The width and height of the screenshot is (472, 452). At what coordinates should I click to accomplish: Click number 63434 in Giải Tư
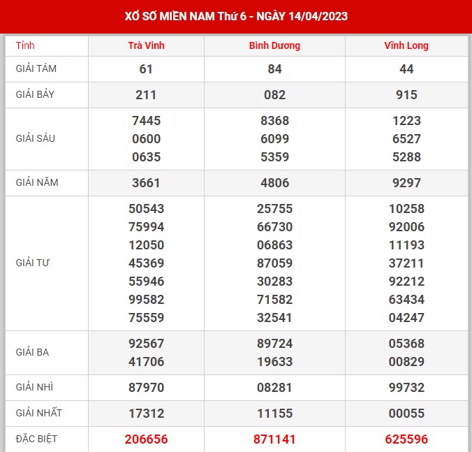click(406, 299)
